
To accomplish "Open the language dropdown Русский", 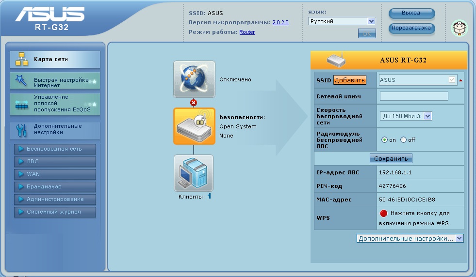I will 342,21.
